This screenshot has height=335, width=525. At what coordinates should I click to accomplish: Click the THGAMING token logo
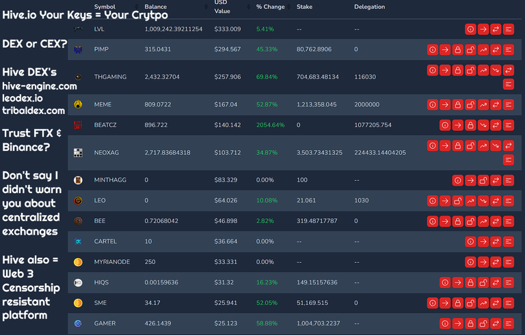click(78, 77)
